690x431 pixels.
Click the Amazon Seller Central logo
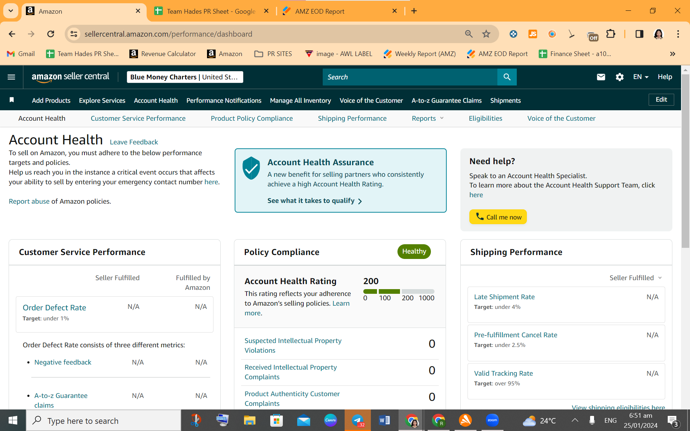click(70, 77)
